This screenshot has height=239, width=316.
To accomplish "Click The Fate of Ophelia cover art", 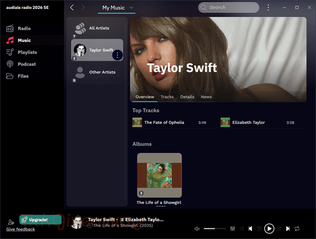I will [x=137, y=122].
